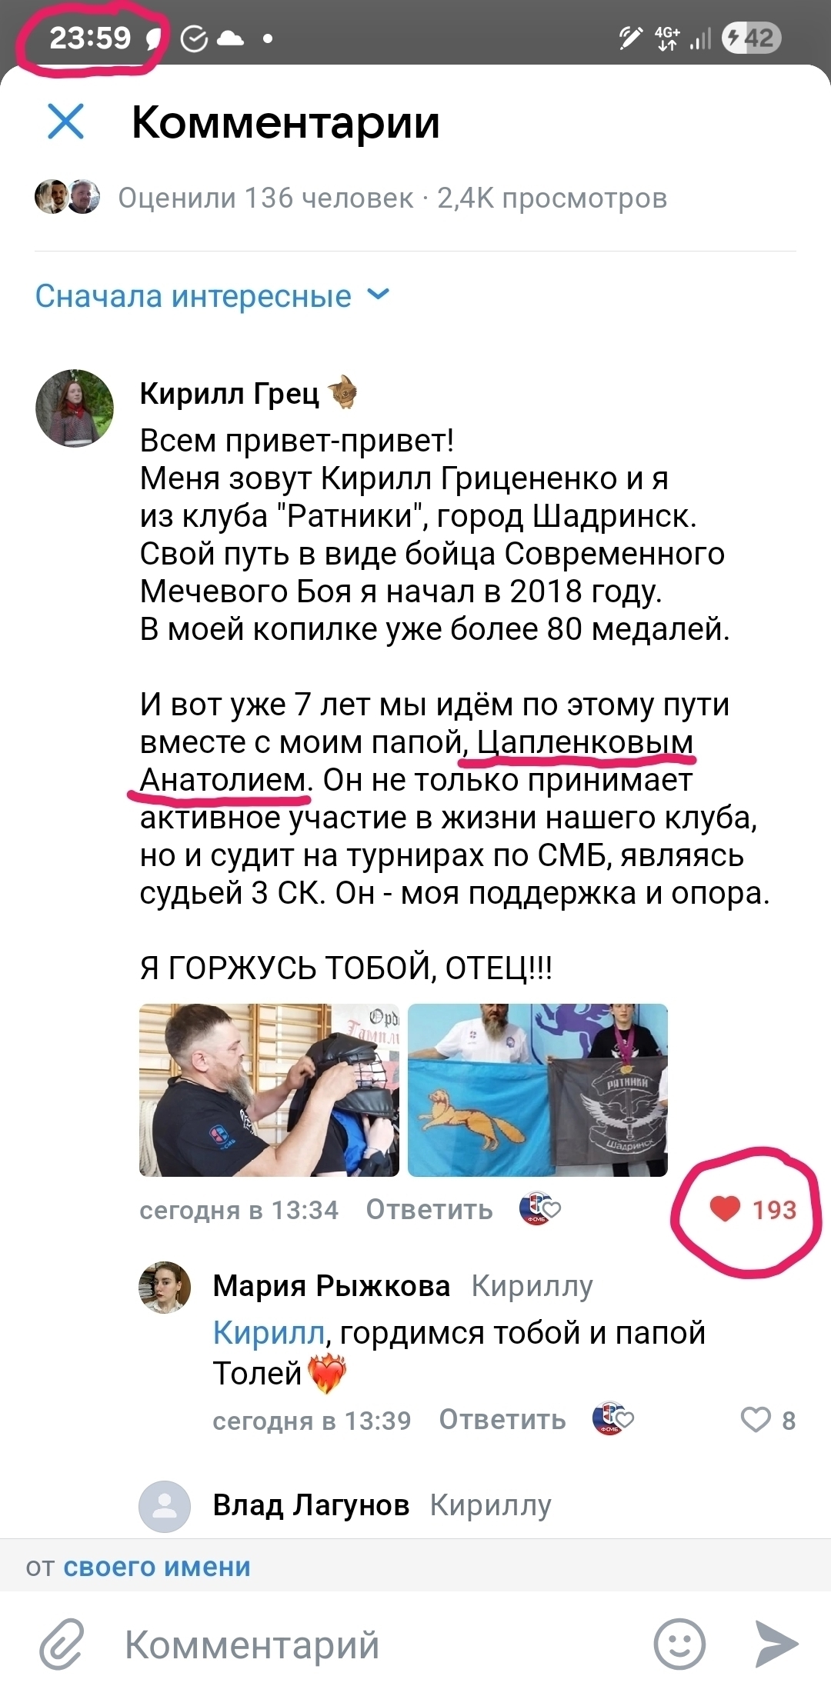View the photo with the fox flag
The image size is (831, 1696).
pos(538,1090)
